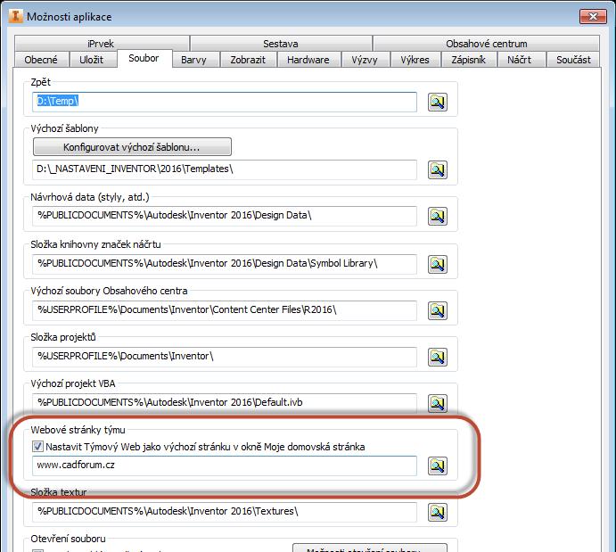Click Konfigurovat výchozí šablonu button
This screenshot has width=616, height=552.
pos(133,147)
